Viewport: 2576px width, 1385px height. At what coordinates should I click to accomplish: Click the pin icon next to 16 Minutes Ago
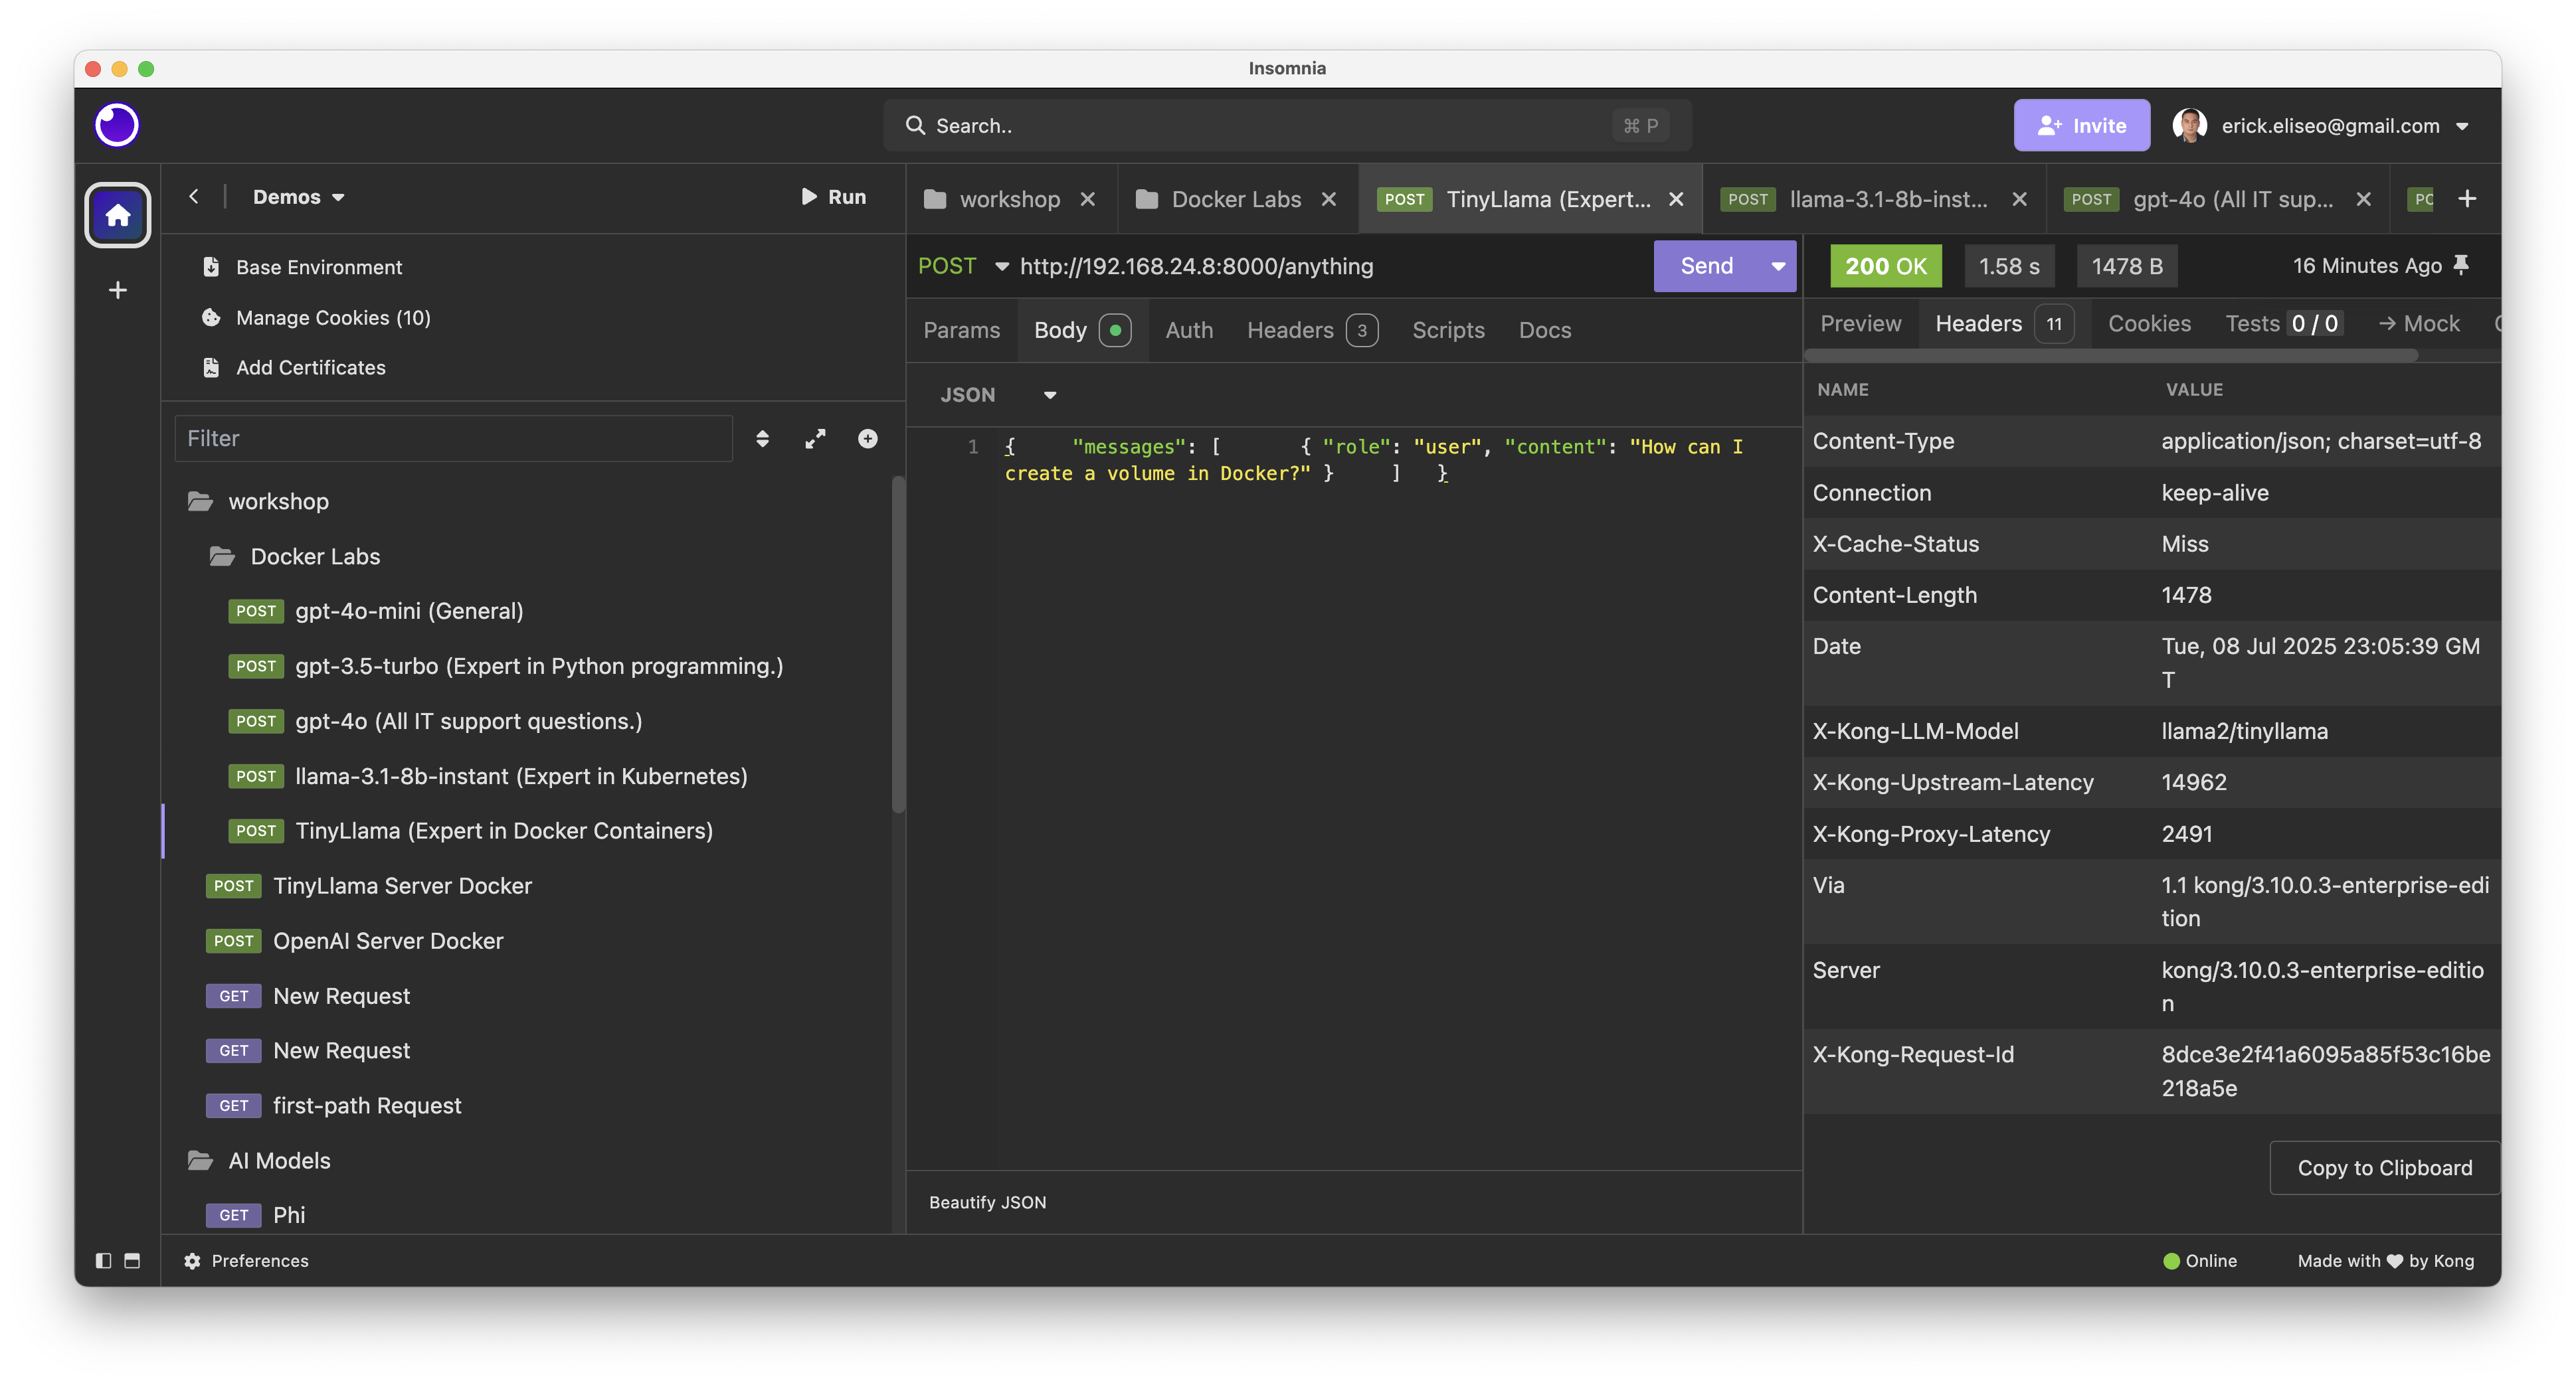tap(2462, 265)
